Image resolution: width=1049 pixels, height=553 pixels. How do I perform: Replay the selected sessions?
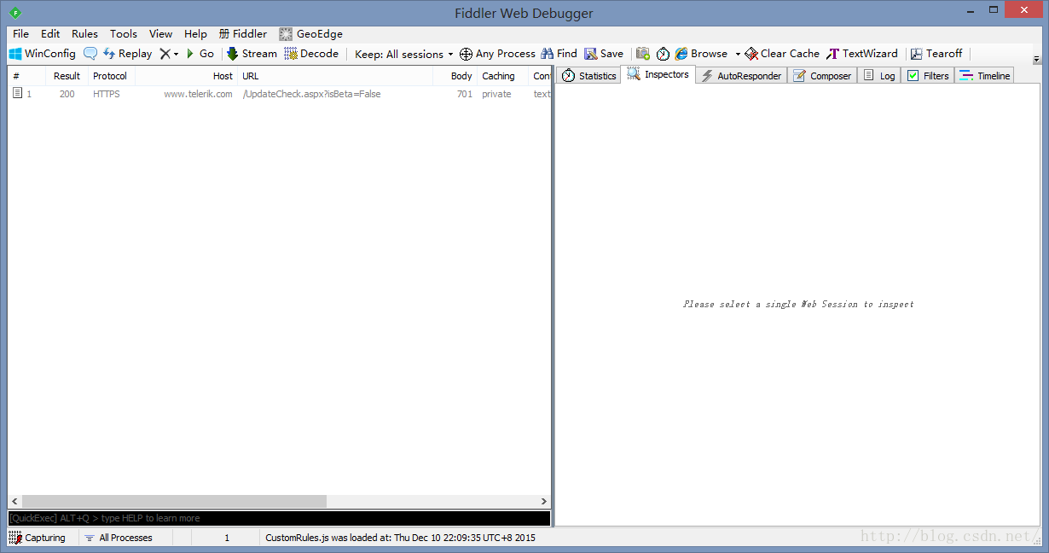click(127, 54)
